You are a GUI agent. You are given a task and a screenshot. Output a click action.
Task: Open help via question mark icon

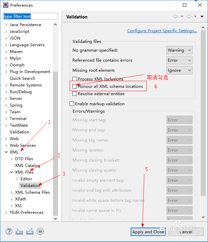[9, 231]
